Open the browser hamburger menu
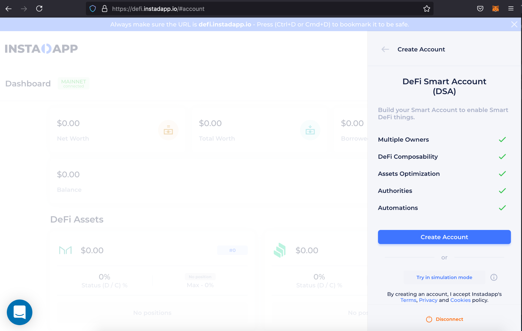The width and height of the screenshot is (522, 331). pyautogui.click(x=511, y=9)
